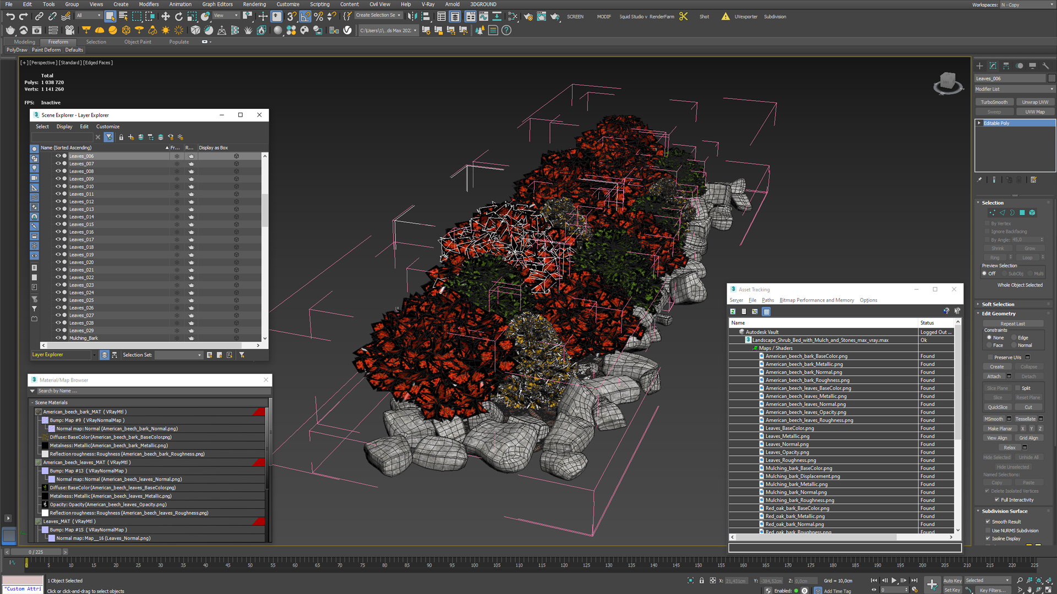Open the Graph Editors menu
The width and height of the screenshot is (1057, 594).
point(217,4)
